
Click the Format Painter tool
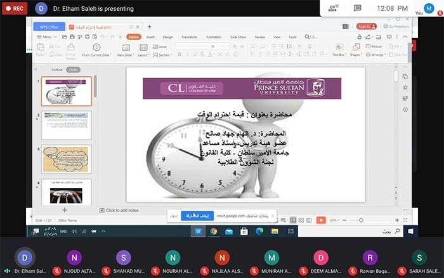(x=70, y=51)
